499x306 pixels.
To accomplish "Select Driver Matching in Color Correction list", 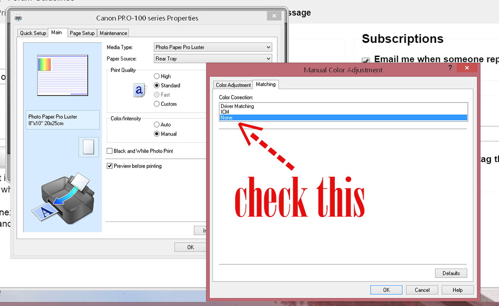I will click(238, 106).
